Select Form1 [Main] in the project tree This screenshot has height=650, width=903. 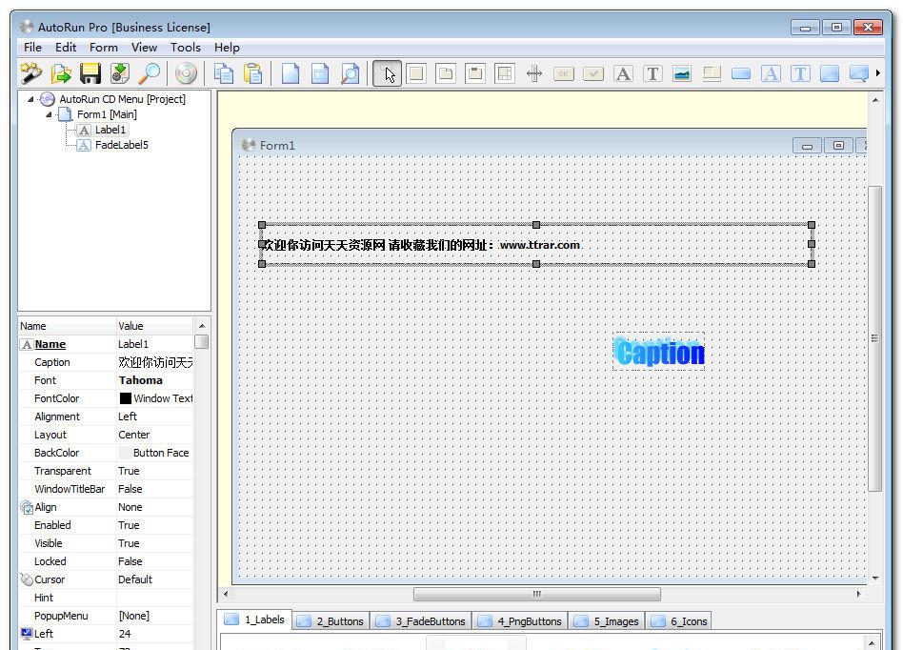[x=107, y=114]
